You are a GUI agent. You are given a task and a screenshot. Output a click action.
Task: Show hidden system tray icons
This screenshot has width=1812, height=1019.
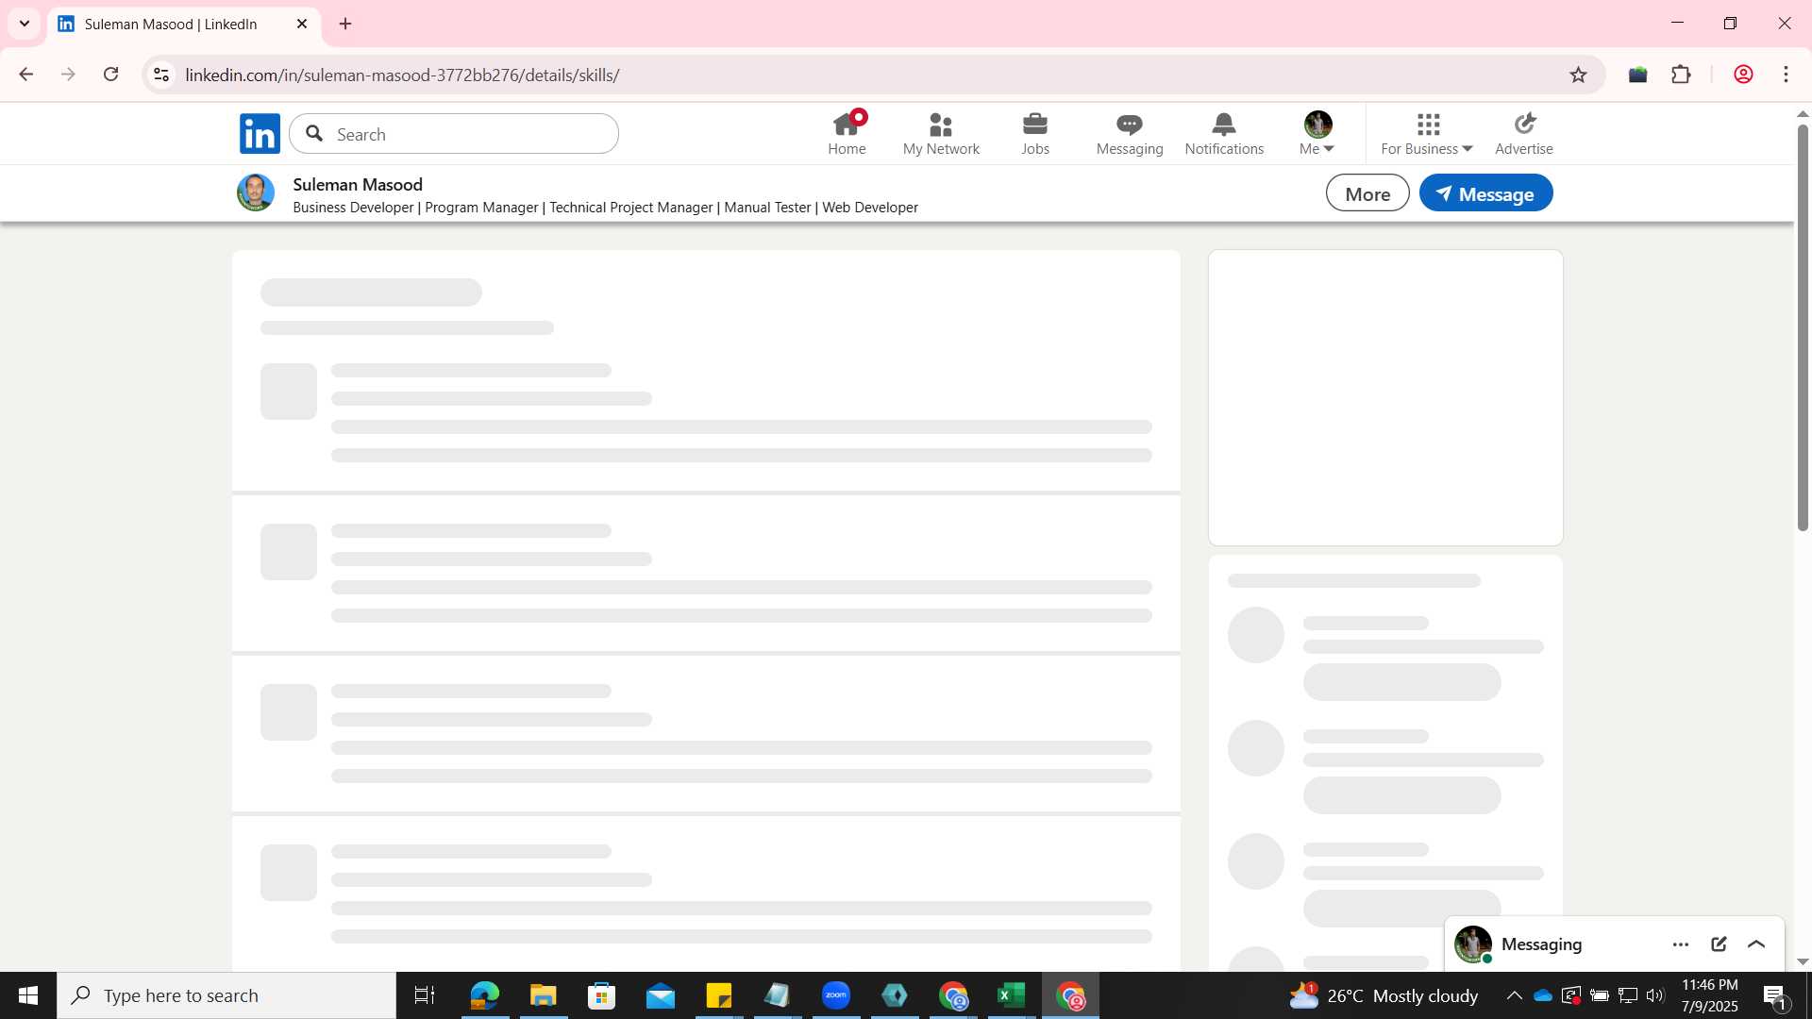point(1514,995)
